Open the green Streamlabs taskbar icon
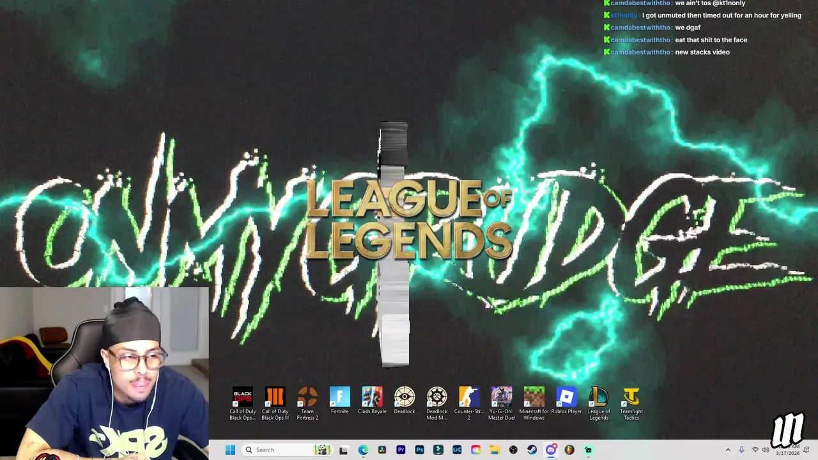818x460 pixels. coord(589,450)
